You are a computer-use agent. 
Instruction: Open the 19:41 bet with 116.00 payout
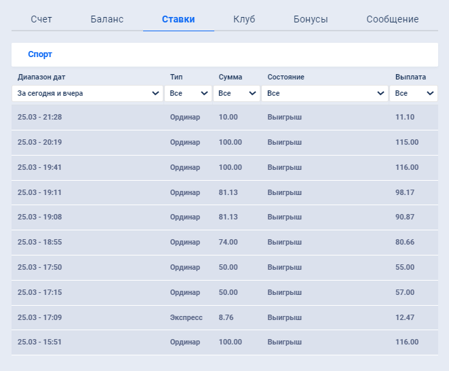point(224,167)
